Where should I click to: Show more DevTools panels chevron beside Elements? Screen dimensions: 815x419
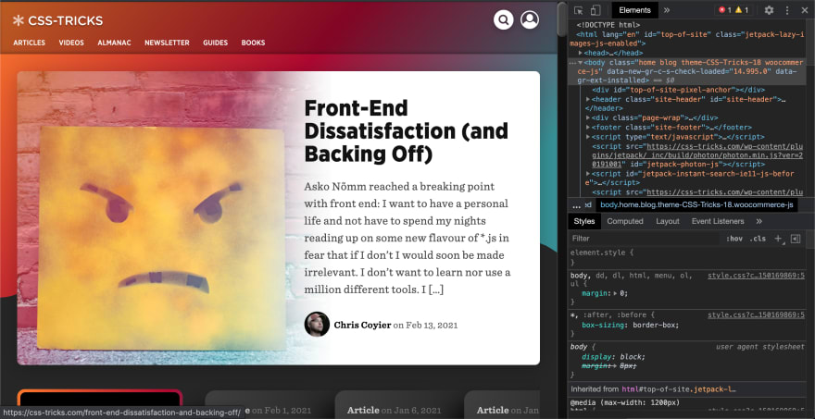pyautogui.click(x=667, y=10)
